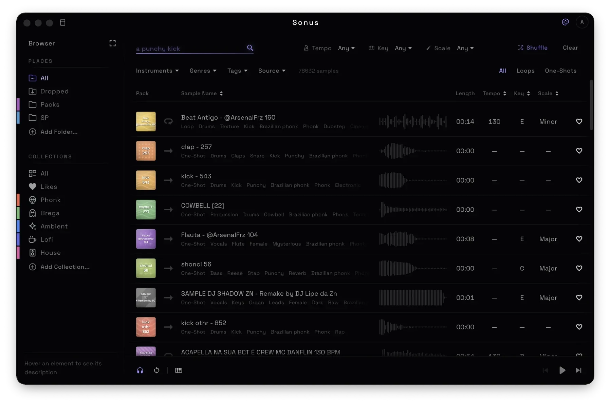The image size is (611, 405).
Task: Like the shonci 56 sample
Action: pyautogui.click(x=579, y=268)
